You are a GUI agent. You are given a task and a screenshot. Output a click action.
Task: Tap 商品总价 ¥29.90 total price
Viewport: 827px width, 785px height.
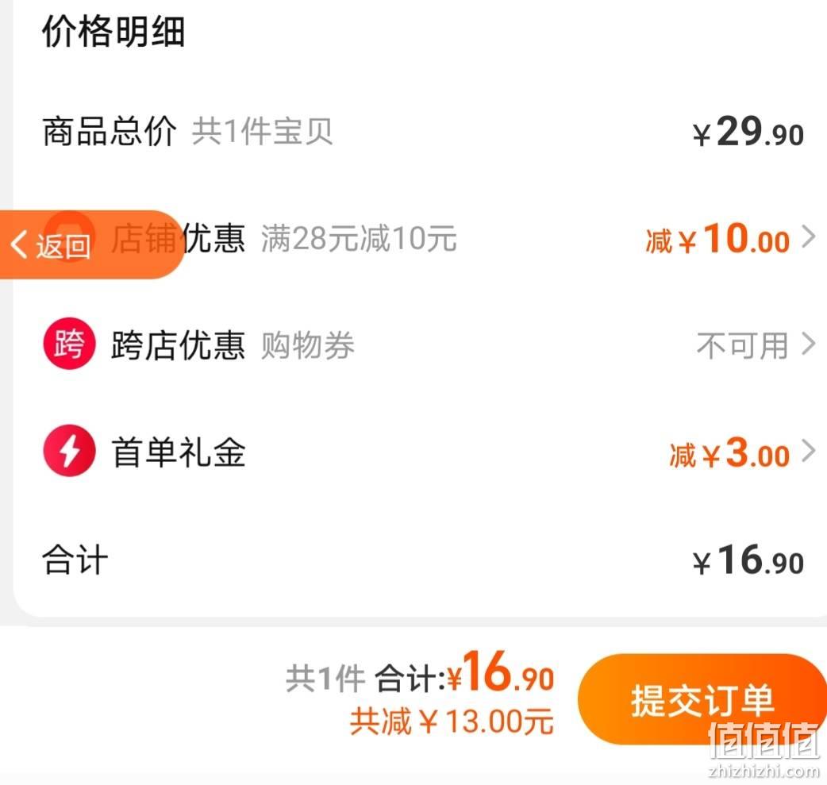pyautogui.click(x=748, y=132)
